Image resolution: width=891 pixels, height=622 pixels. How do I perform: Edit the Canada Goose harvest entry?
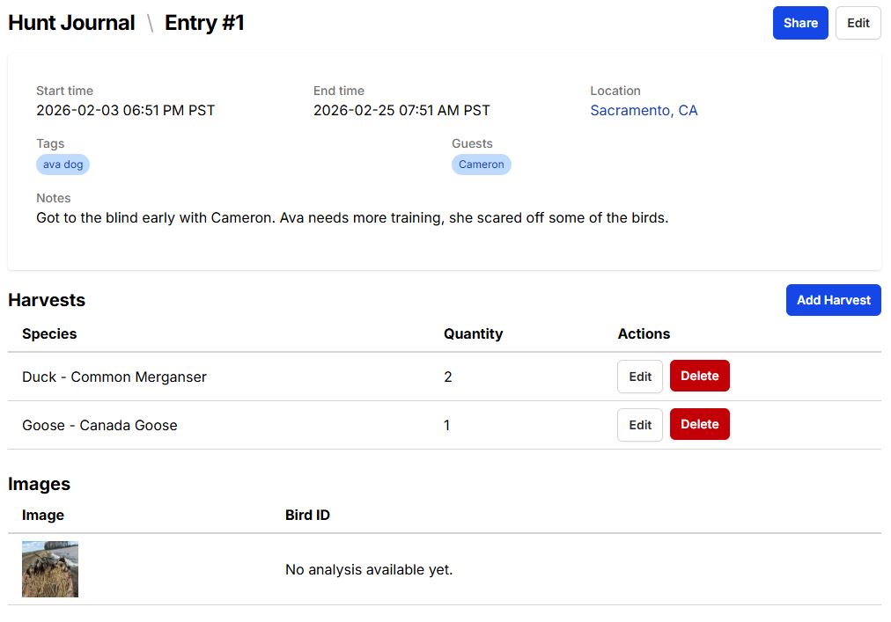pos(639,424)
